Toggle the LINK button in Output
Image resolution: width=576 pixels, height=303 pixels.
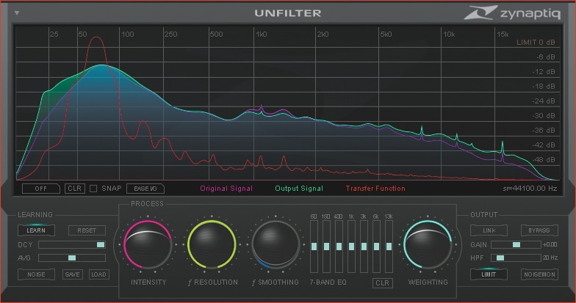point(489,230)
